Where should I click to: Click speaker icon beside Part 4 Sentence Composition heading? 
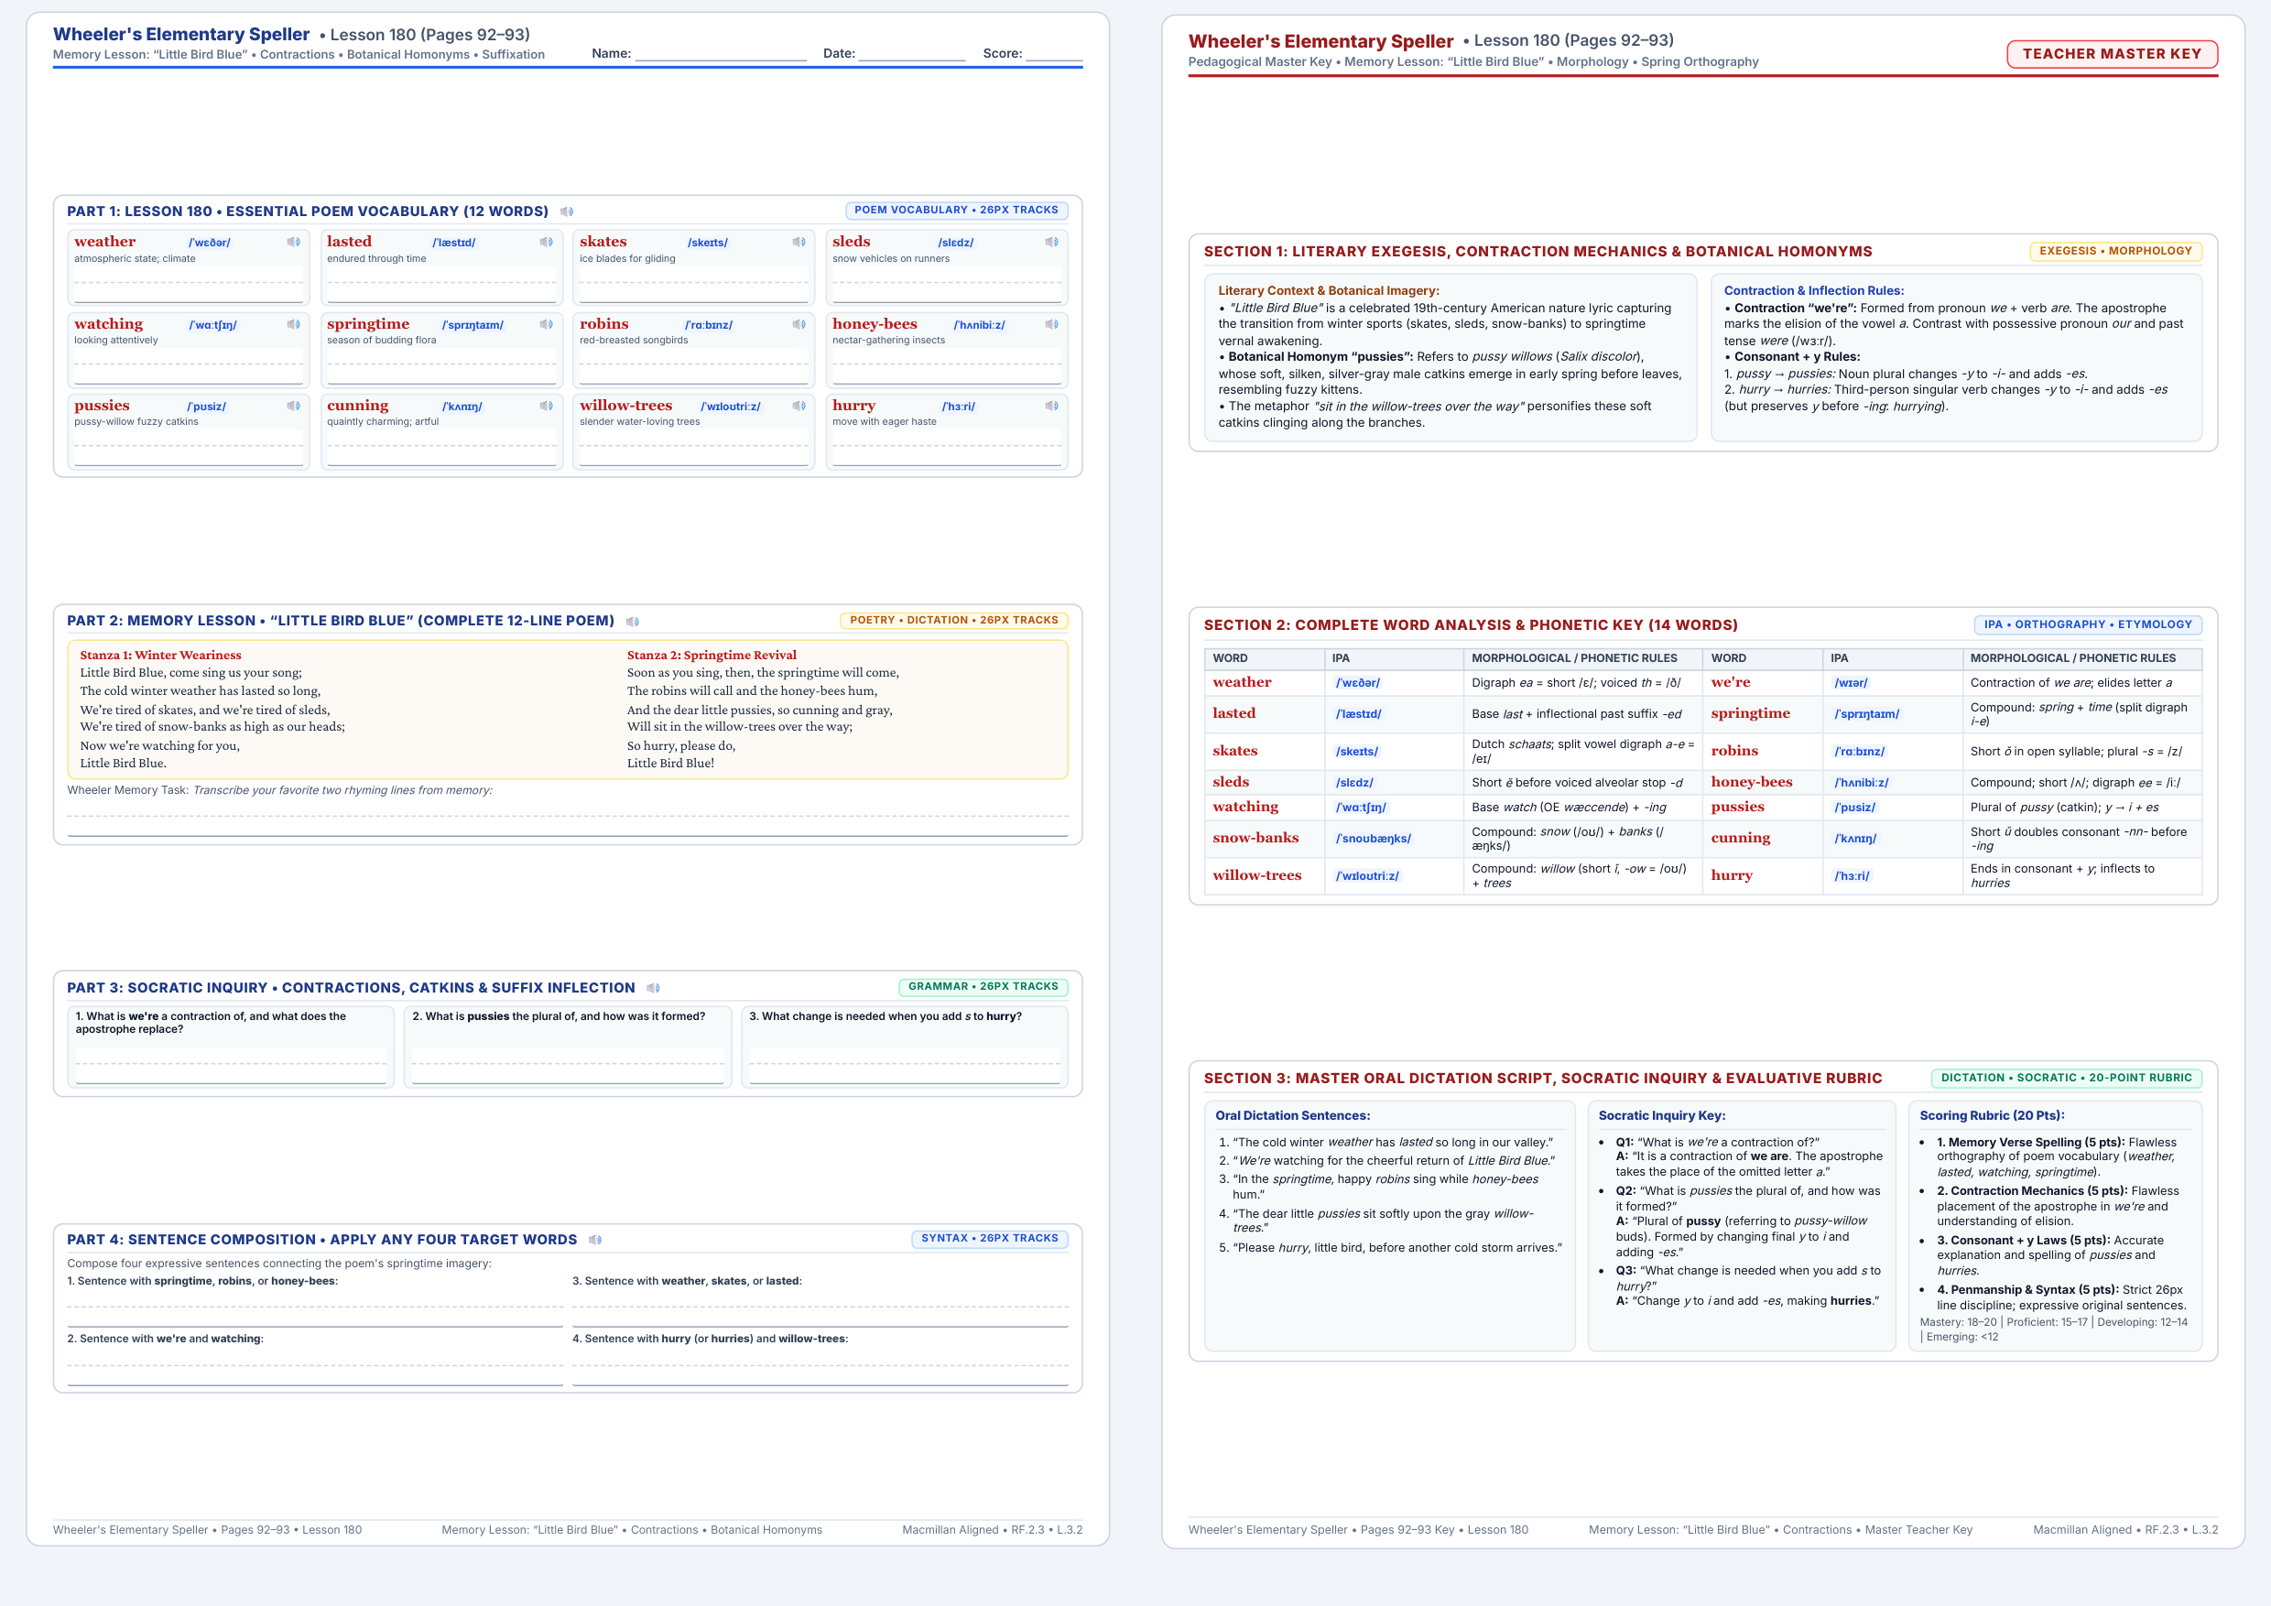click(x=595, y=1240)
